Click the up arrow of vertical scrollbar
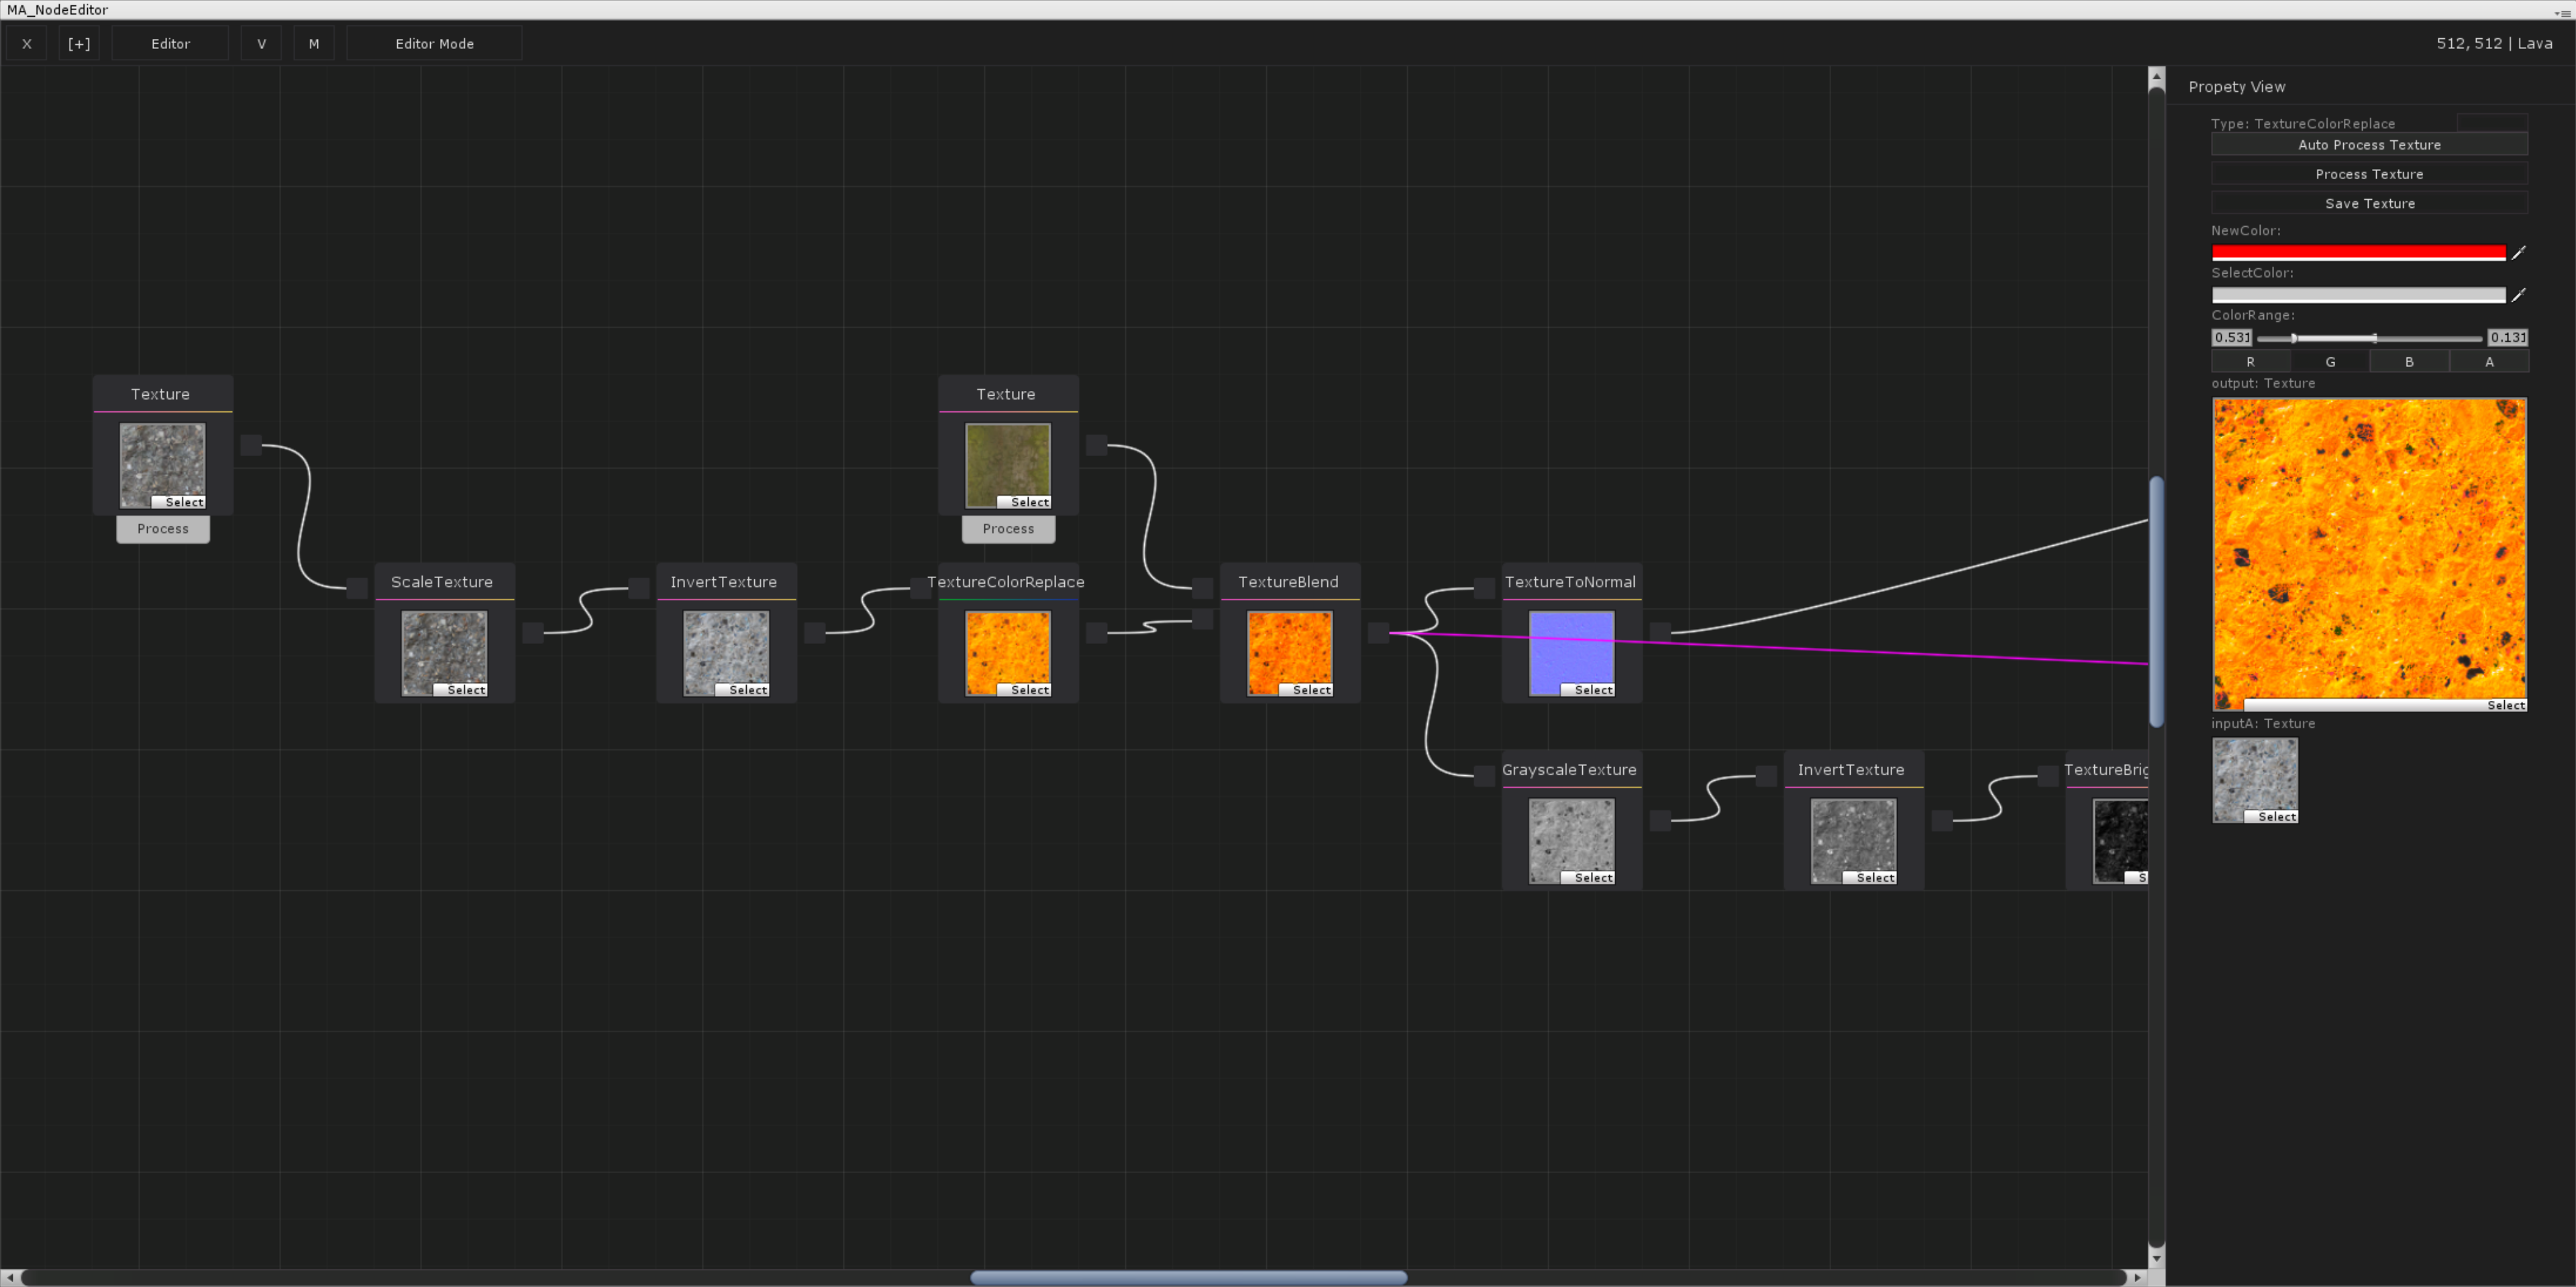Image resolution: width=2576 pixels, height=1287 pixels. 2156,77
